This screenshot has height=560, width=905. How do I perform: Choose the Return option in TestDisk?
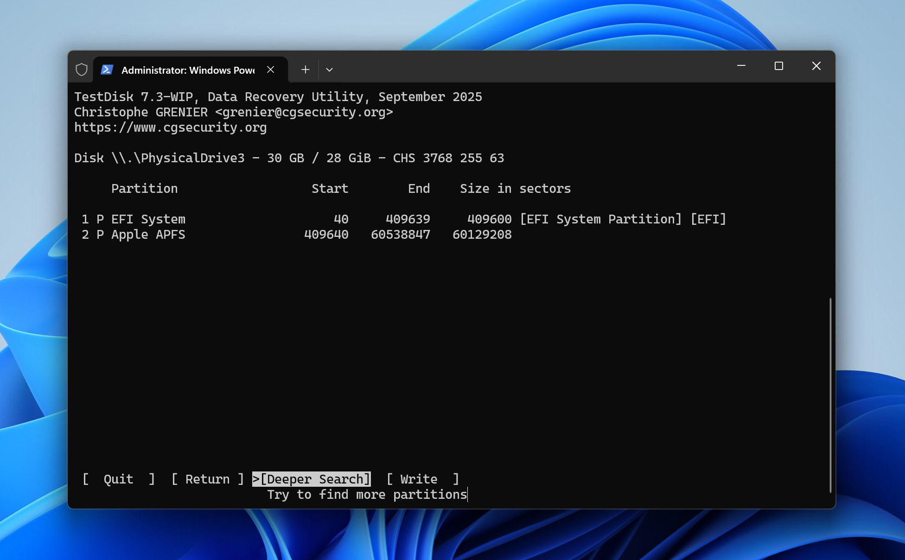pos(208,479)
